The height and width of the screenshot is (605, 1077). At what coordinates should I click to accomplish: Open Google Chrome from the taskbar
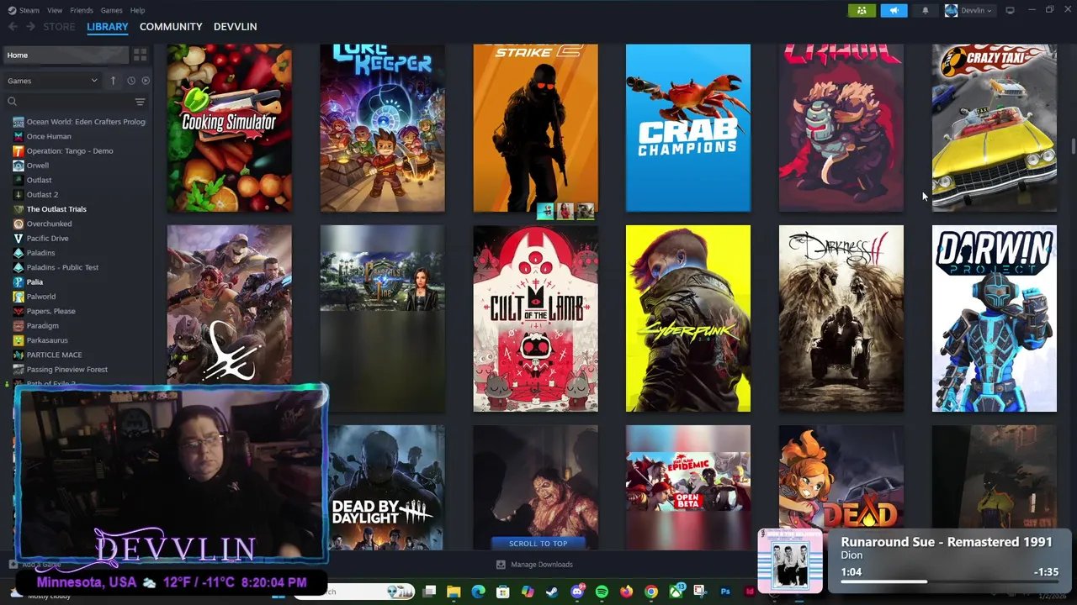[x=651, y=592]
